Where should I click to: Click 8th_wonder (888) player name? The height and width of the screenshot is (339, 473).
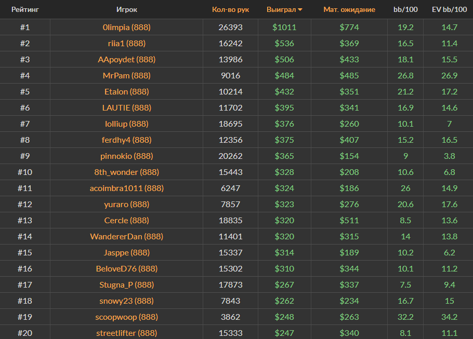click(x=126, y=172)
